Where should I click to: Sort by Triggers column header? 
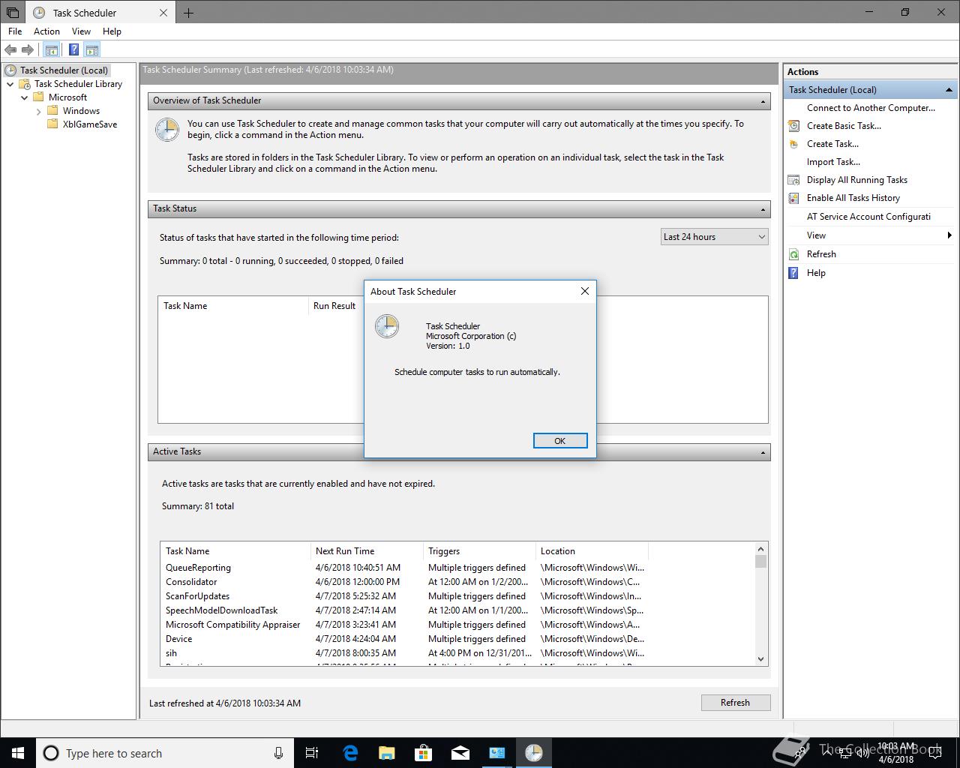(479, 551)
